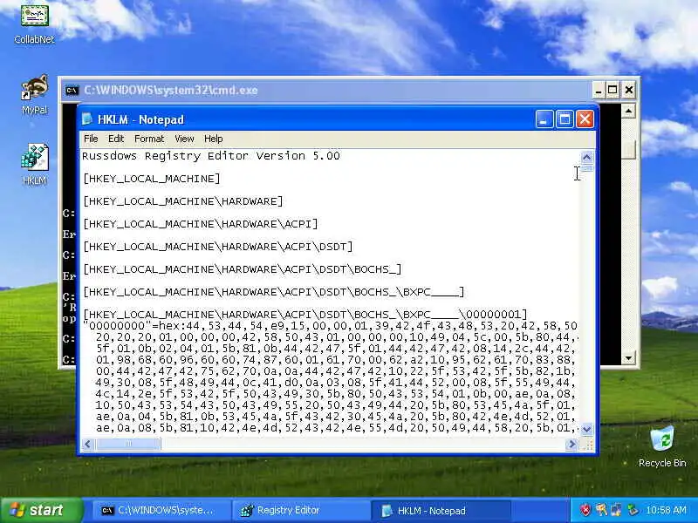Screen dimensions: 698x523
Task: Click cmd.exe window scroll down arrow
Action: tap(628, 357)
